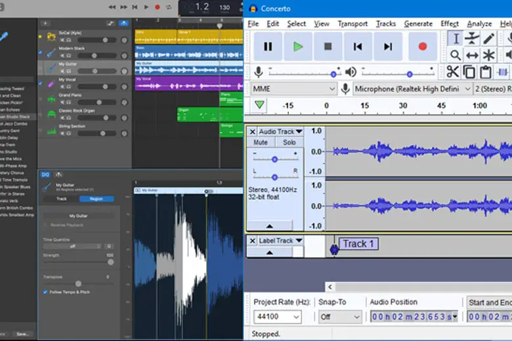Open the MME audio host dropdown

tap(293, 89)
